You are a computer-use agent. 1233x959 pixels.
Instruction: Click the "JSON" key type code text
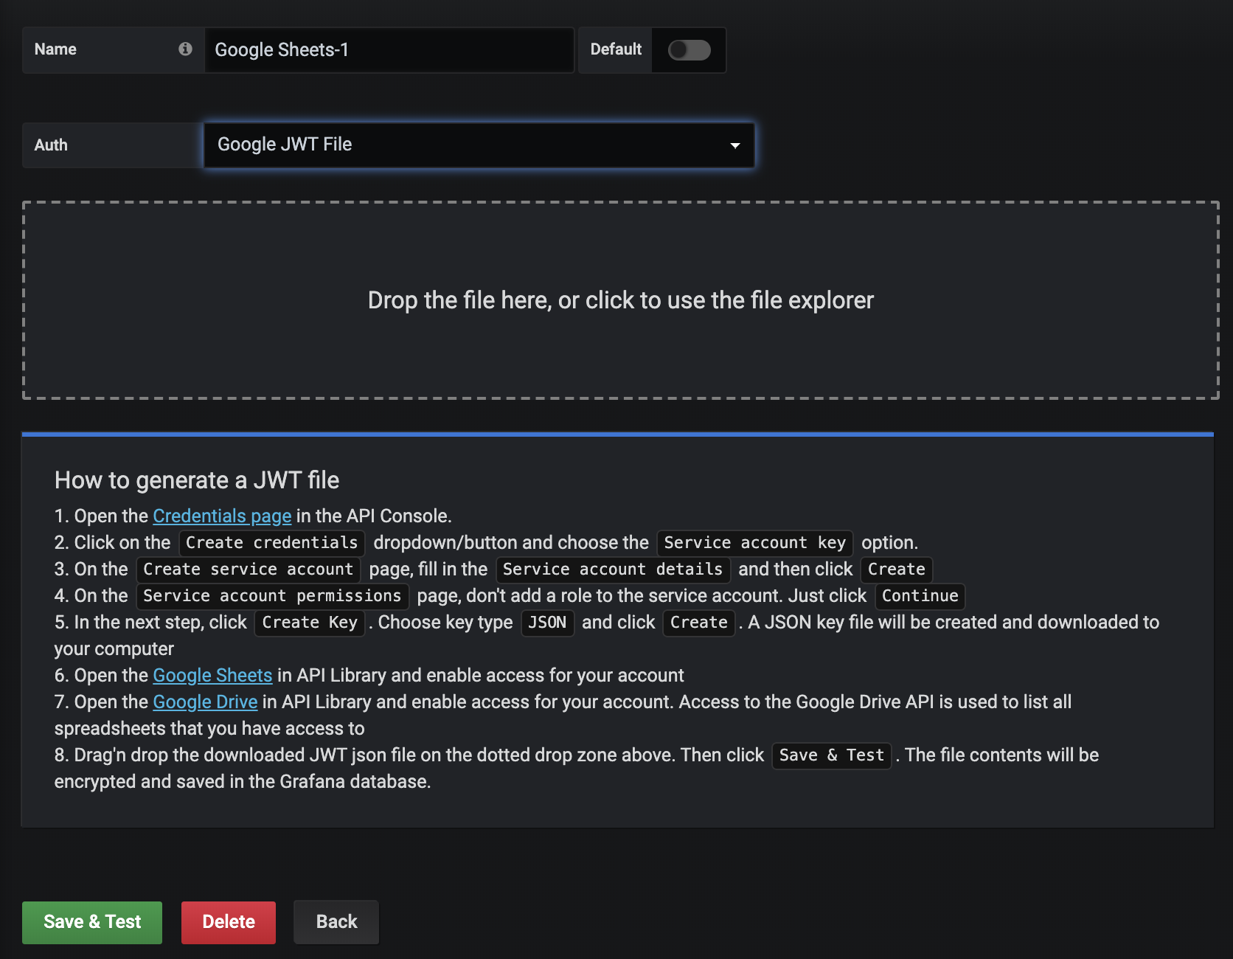(547, 623)
